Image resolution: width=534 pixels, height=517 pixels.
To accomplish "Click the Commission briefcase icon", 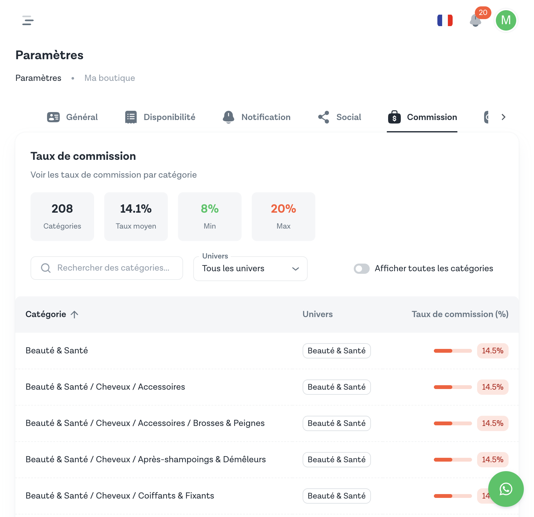I will point(394,117).
